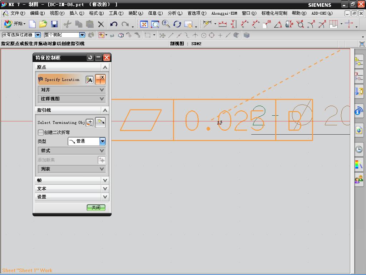Open the 文件 menu
Screen dimensions: 366x275
tap(18, 13)
